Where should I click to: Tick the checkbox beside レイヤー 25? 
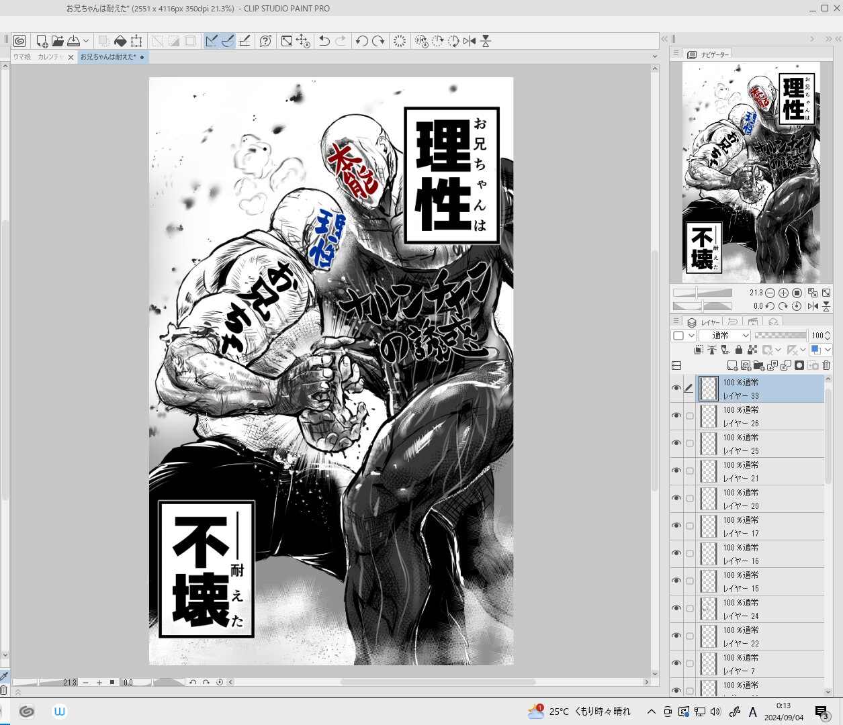(689, 444)
